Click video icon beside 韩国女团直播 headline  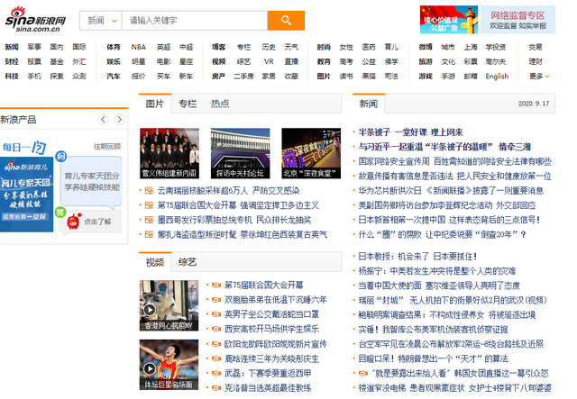[363, 373]
